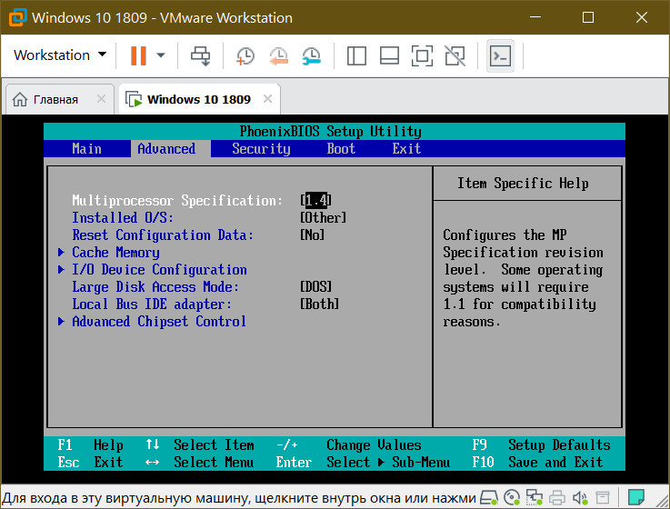Image resolution: width=670 pixels, height=509 pixels.
Task: Click the sound card status icon
Action: point(580,497)
